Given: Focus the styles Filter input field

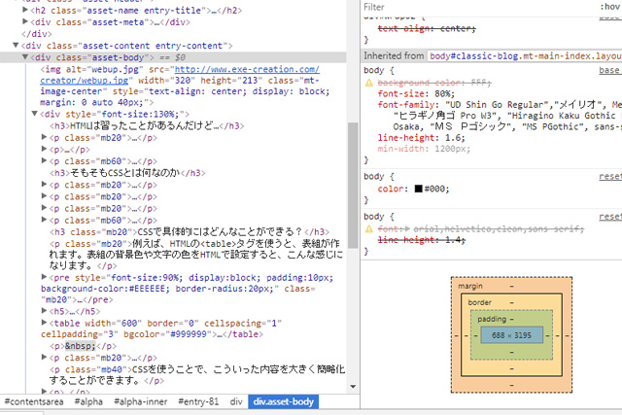Looking at the screenshot, I should pyautogui.click(x=476, y=7).
